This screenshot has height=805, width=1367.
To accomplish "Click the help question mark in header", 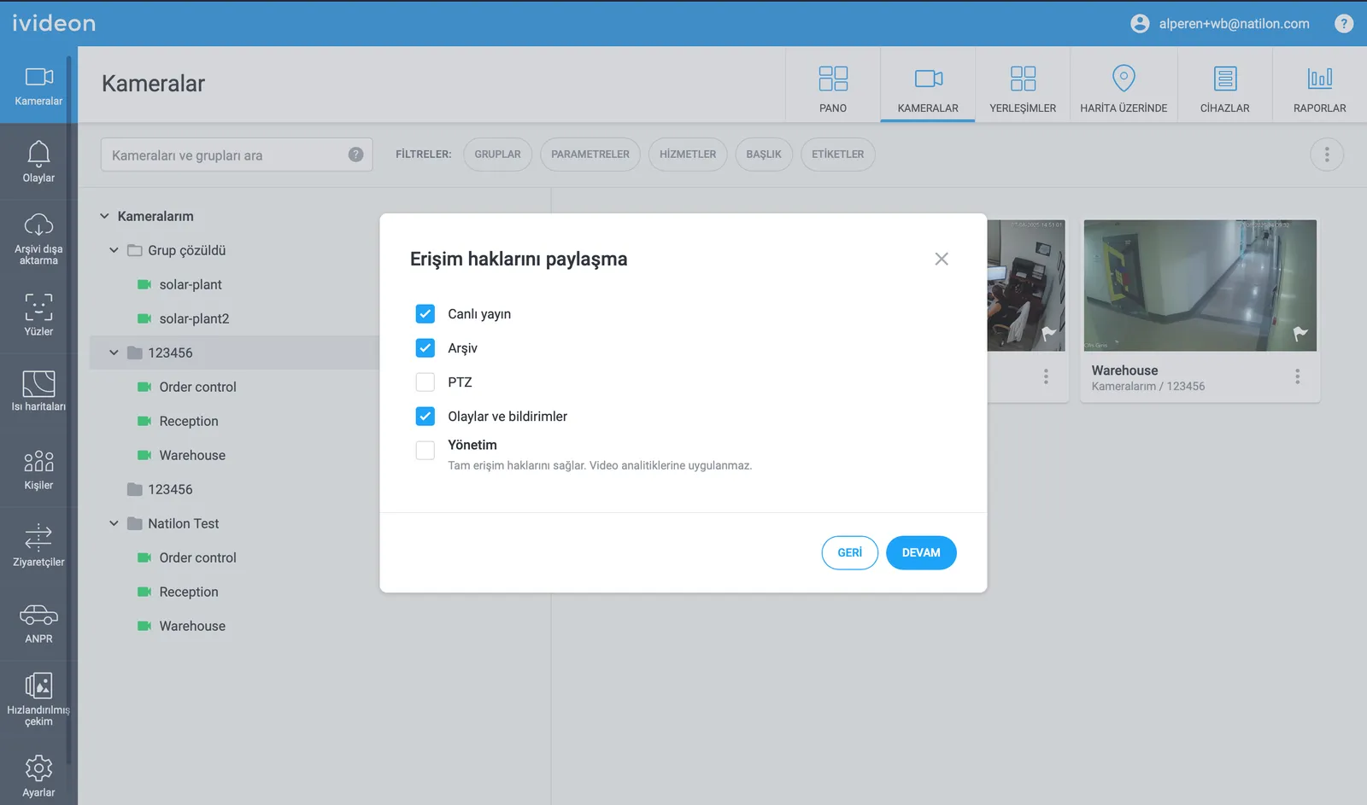I will tap(1344, 24).
